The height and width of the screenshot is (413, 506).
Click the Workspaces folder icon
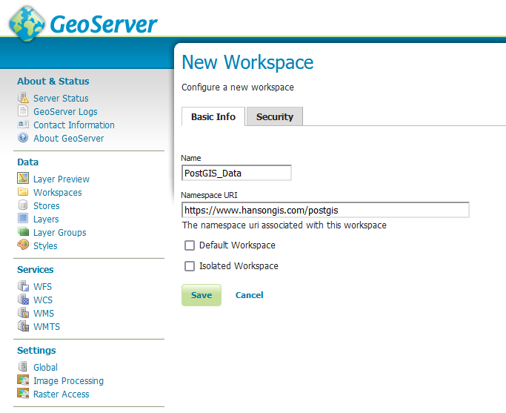23,192
